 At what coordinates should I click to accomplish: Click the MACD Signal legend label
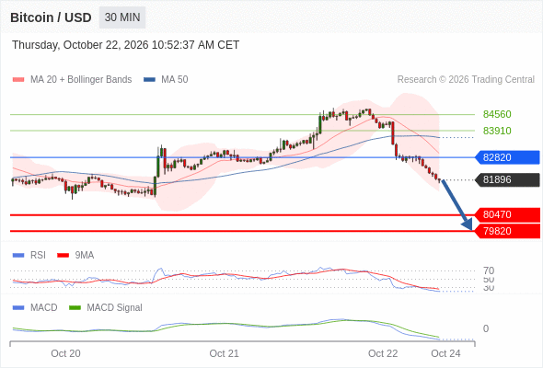pos(115,308)
